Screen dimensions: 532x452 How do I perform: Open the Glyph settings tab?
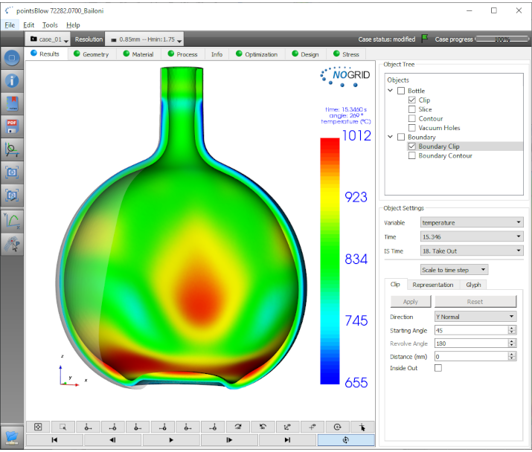click(x=473, y=285)
